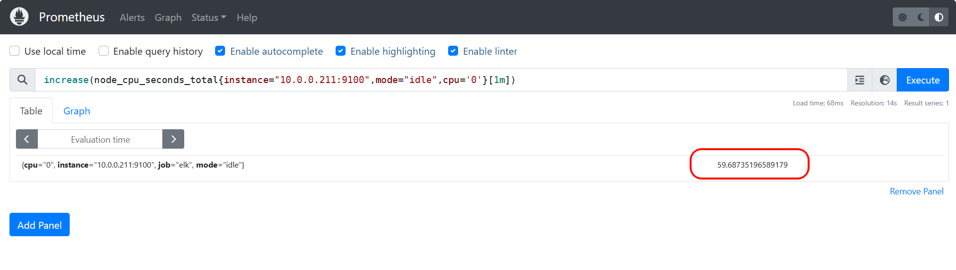Disable the Enable autocomplete checkbox

pyautogui.click(x=220, y=51)
